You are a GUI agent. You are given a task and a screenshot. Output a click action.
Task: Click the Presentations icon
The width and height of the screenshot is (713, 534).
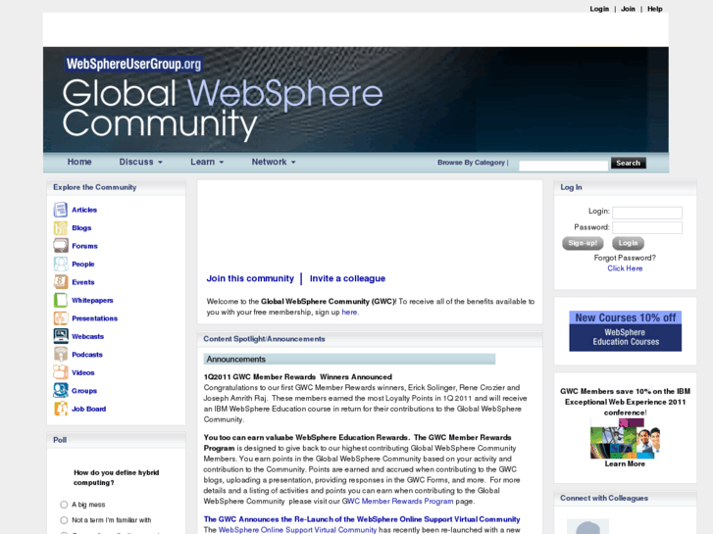point(61,318)
